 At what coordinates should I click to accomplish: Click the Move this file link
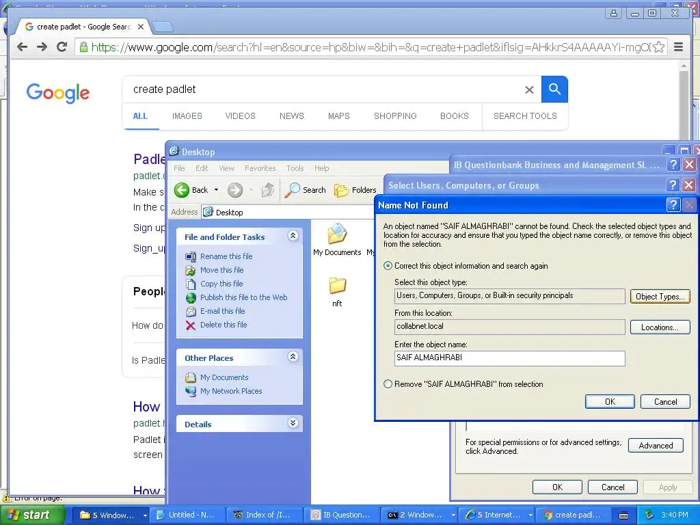222,270
